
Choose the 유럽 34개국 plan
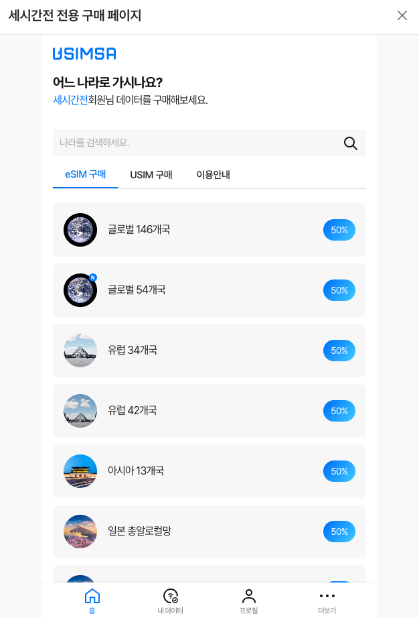(x=209, y=351)
